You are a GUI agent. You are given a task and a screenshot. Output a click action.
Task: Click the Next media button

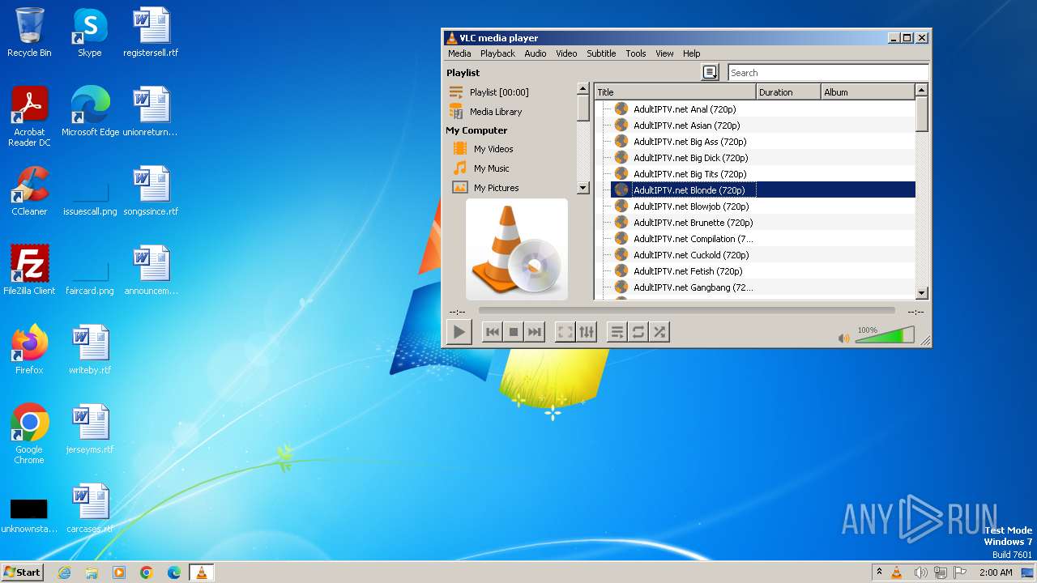tap(534, 332)
